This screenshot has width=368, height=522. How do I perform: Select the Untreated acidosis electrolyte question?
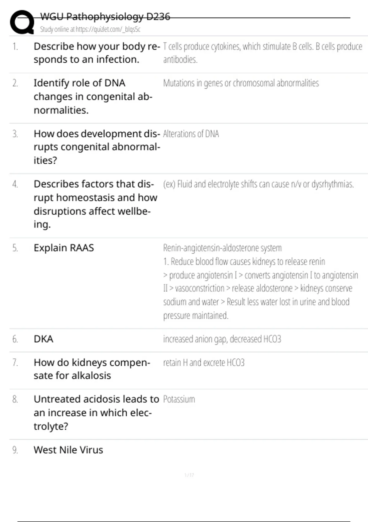click(96, 413)
